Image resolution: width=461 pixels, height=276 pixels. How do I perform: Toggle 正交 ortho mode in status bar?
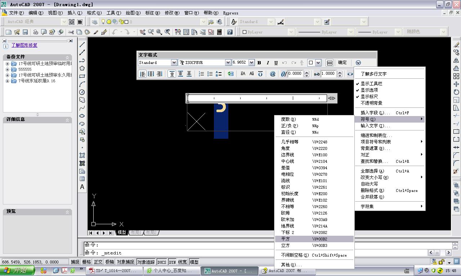pos(98,262)
